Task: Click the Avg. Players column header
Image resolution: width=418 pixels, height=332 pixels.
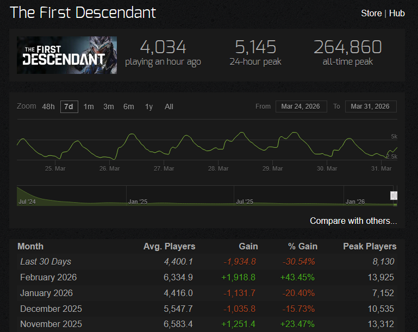Action: (169, 247)
